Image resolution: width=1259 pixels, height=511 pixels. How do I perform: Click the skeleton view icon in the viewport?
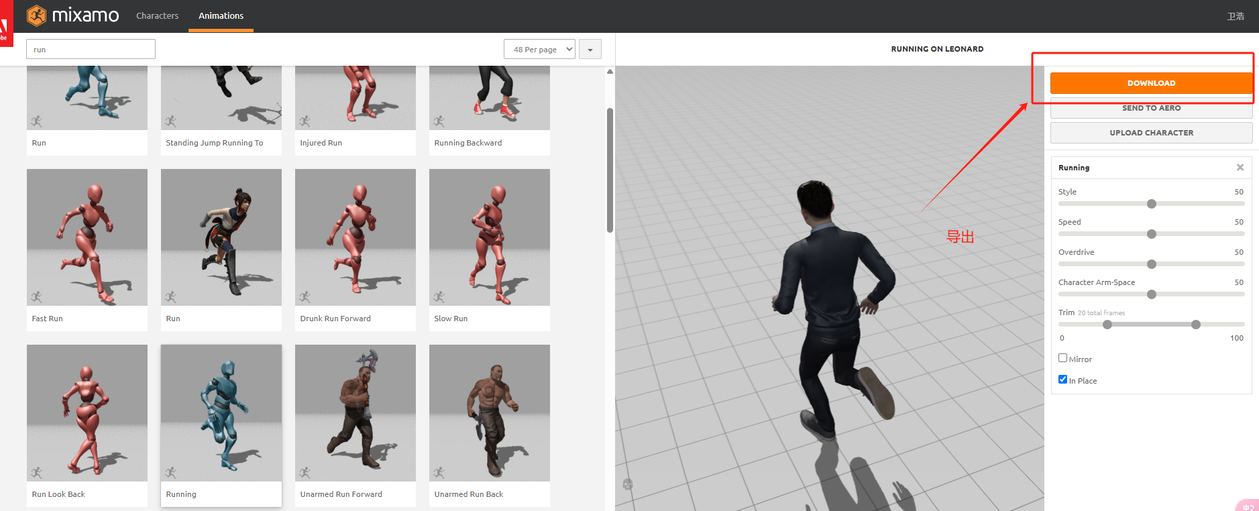(x=628, y=484)
